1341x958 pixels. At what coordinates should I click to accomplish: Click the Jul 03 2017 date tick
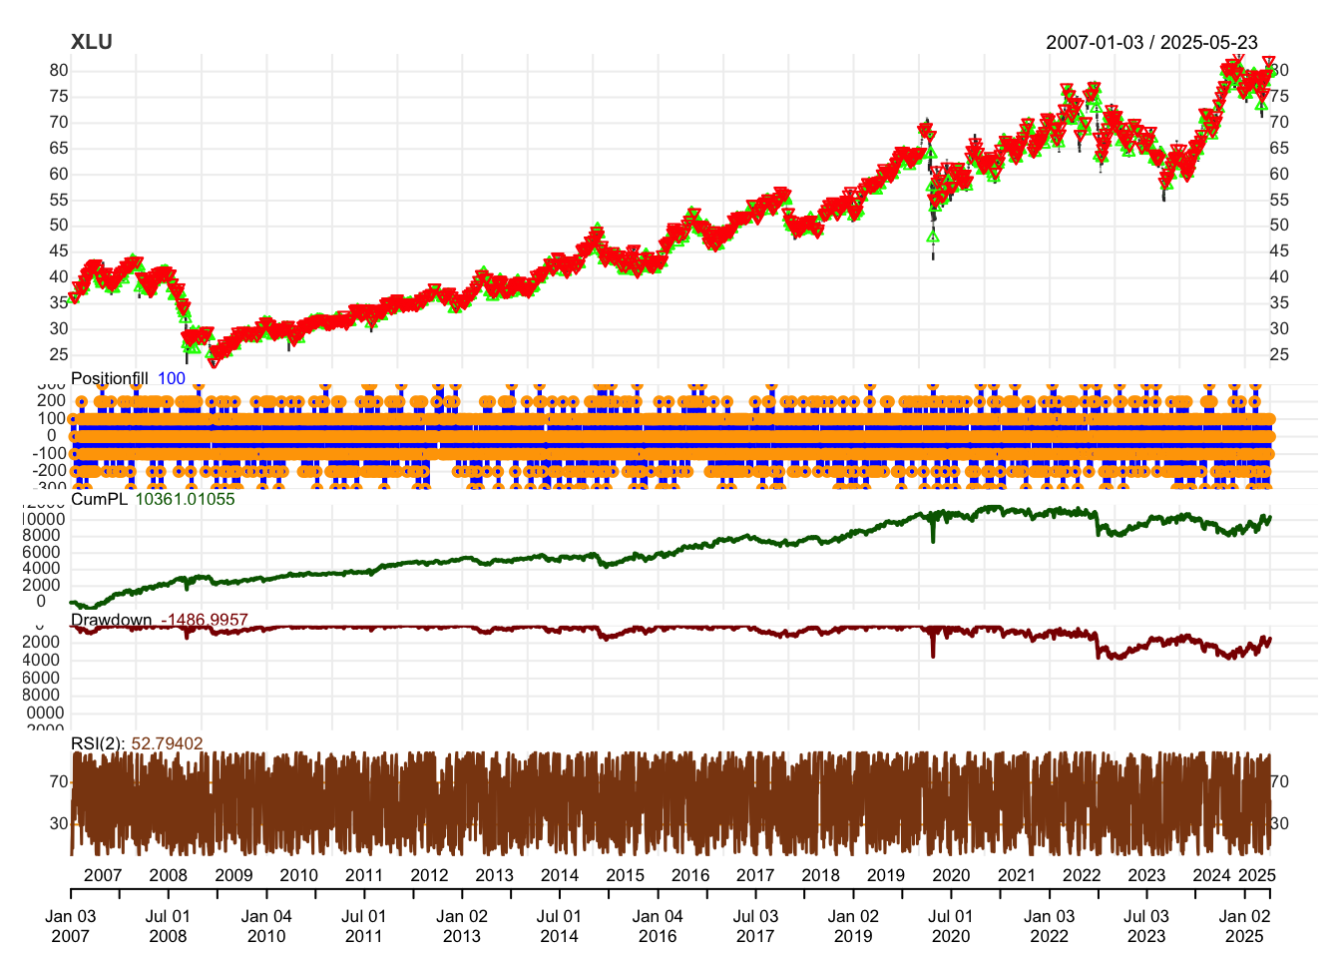(x=755, y=926)
